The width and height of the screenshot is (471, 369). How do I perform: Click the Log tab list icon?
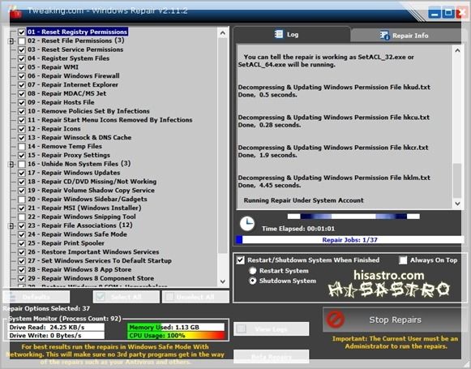point(279,34)
